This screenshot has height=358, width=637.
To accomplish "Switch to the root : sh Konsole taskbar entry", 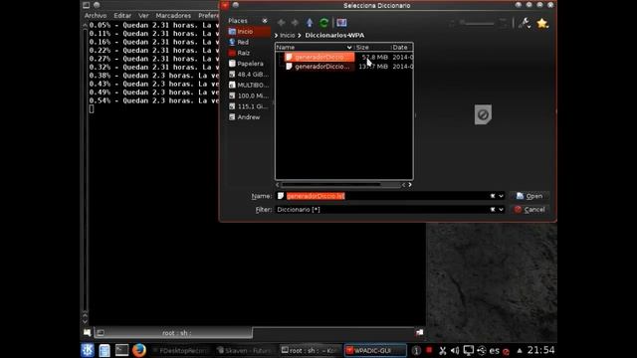I will [x=310, y=350].
